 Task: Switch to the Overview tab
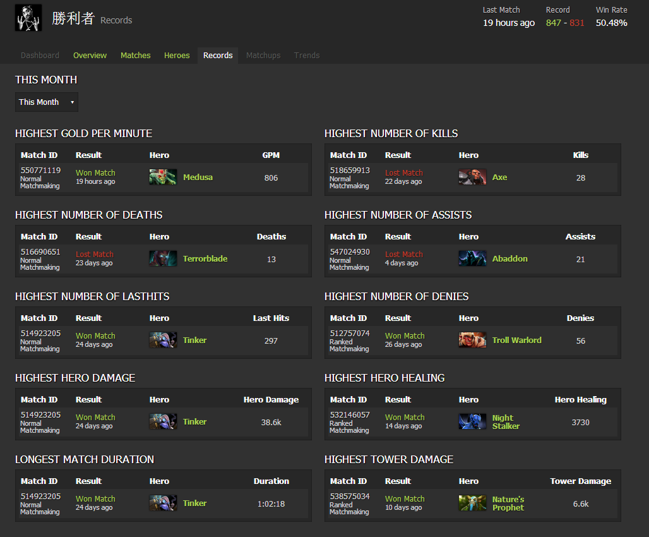90,56
